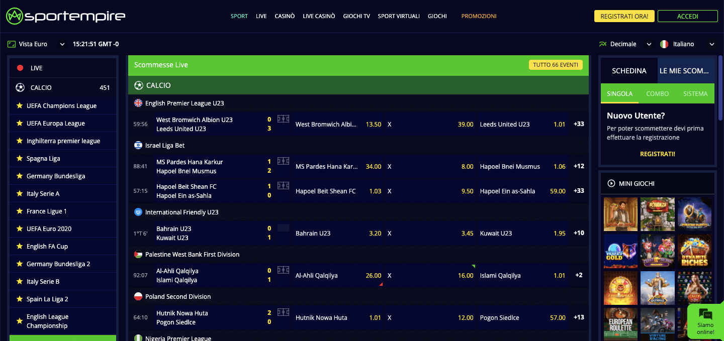Click the TUTTO 66 EVENTI link

point(555,65)
